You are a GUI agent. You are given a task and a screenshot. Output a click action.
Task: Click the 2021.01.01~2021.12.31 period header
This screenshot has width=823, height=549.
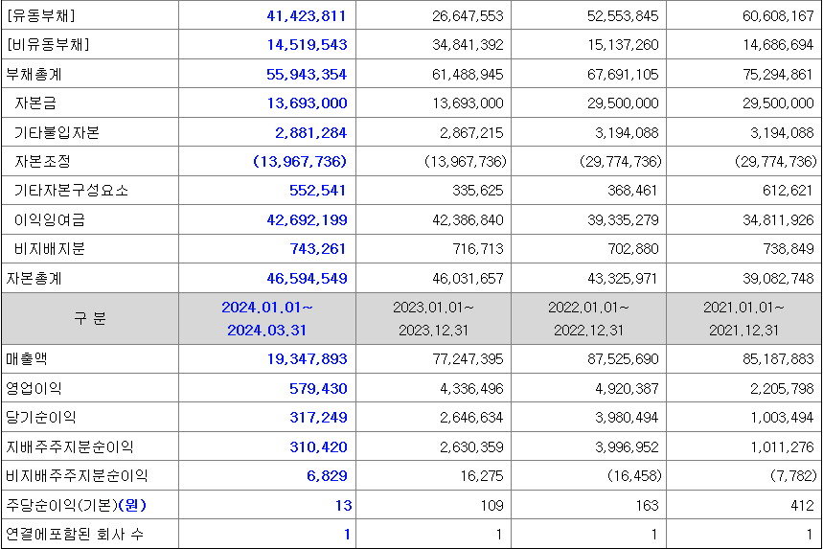point(743,319)
